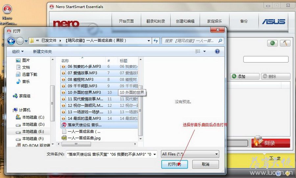
Task: Switch to 家庭娱乐 tab in Nero
Action: click(x=214, y=21)
